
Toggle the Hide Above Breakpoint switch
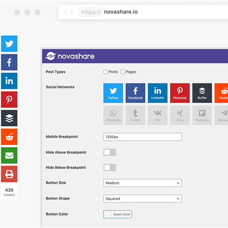pos(110,152)
